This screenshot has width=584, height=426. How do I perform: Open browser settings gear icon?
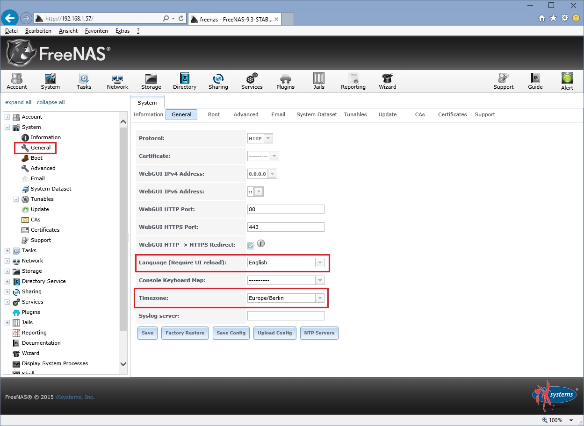coord(564,18)
